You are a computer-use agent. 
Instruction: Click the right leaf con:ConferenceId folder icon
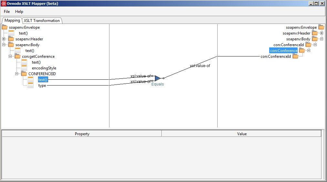(295, 56)
